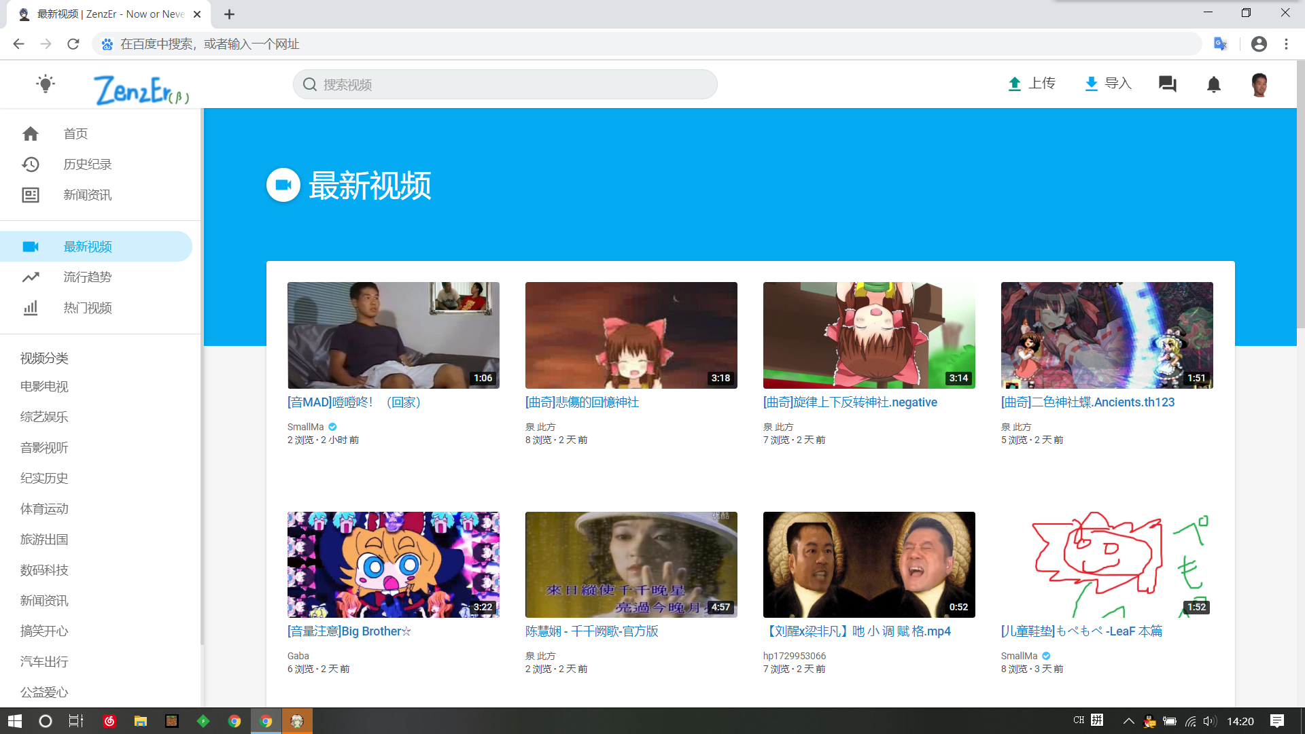Screen dimensions: 1305x734
Task: Click the import 导入 button
Action: pos(1107,84)
